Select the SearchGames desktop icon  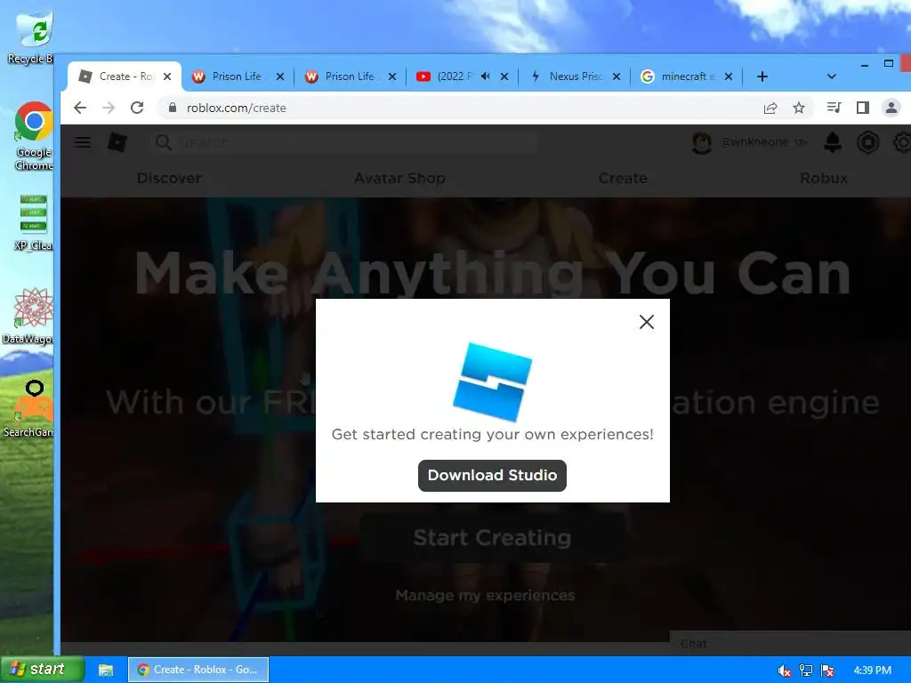[x=29, y=409]
